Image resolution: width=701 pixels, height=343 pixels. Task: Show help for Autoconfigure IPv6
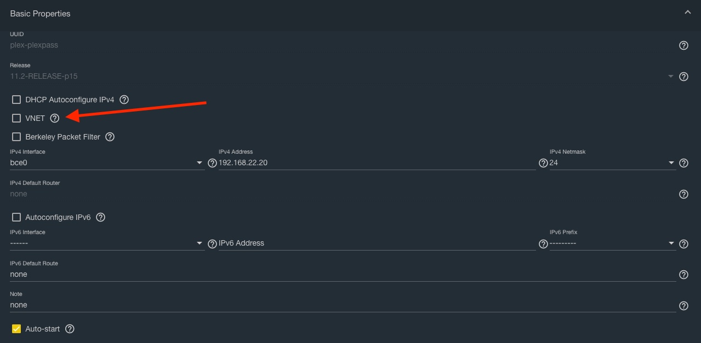coord(100,217)
